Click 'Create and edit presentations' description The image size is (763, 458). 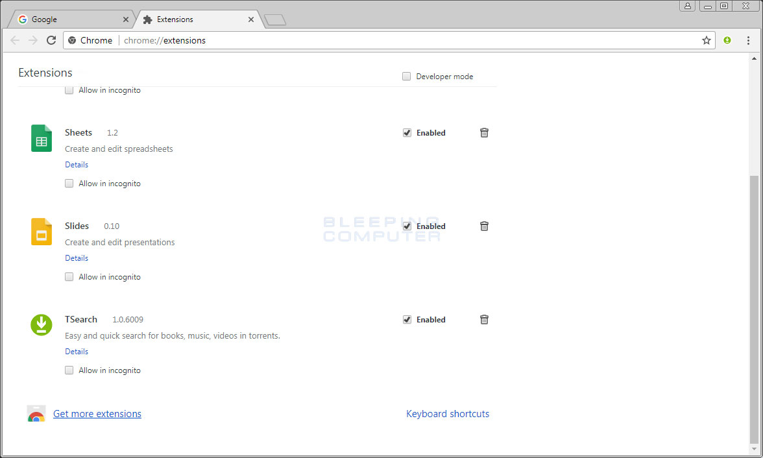[119, 243]
